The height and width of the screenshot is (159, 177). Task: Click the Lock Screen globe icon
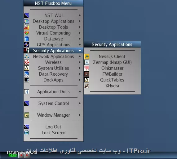pyautogui.click(x=27, y=133)
